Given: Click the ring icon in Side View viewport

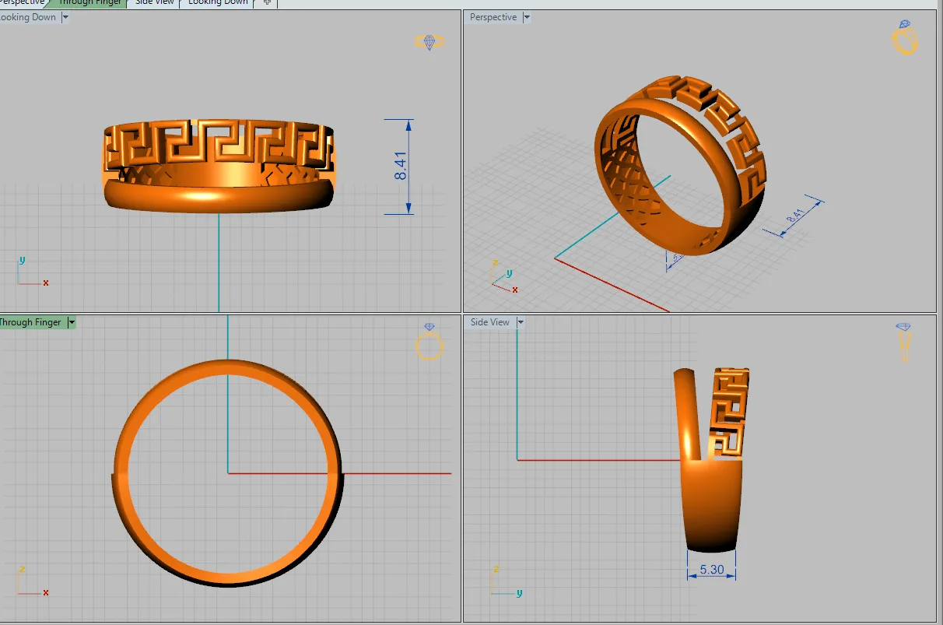Looking at the screenshot, I should (x=903, y=342).
